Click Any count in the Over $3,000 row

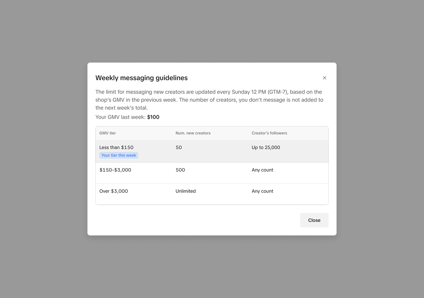coord(262,191)
